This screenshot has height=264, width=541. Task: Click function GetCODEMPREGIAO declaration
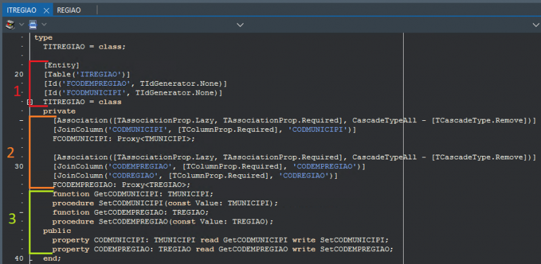[x=131, y=212]
